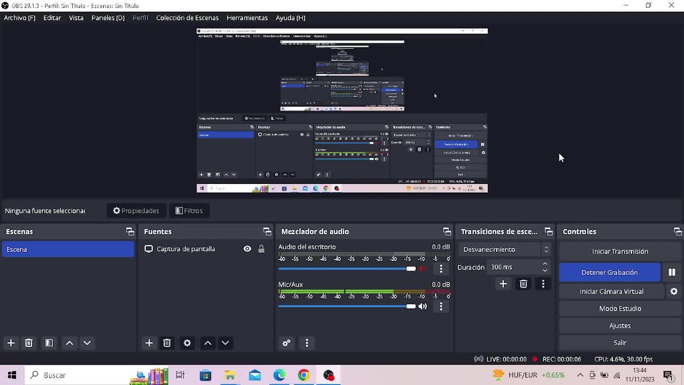684x385 pixels.
Task: Move the source down in Fuentes
Action: (226, 343)
